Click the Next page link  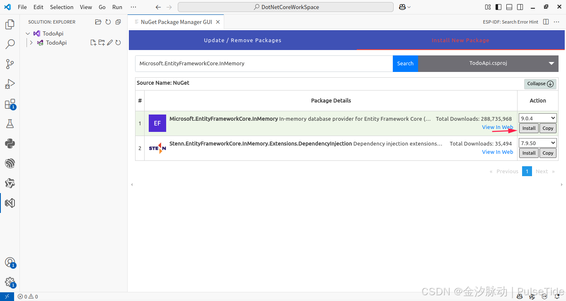coord(545,171)
